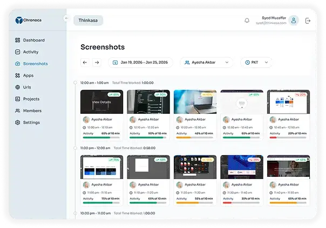Screen dimensions: 326x228
Task: Open the 11:10 pm - 11:20 pm screenshot thumbnail
Action: point(148,167)
